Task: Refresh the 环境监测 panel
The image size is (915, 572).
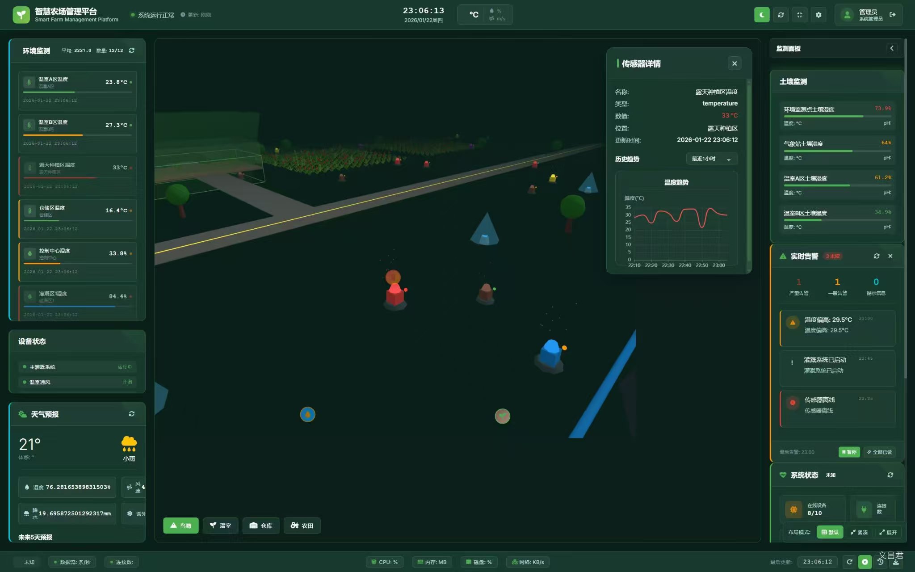Action: pyautogui.click(x=131, y=50)
